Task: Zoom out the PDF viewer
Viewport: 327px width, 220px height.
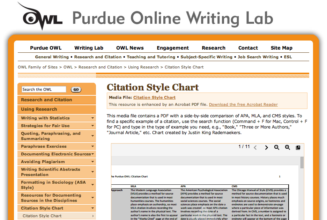Action: pyautogui.click(x=277, y=147)
